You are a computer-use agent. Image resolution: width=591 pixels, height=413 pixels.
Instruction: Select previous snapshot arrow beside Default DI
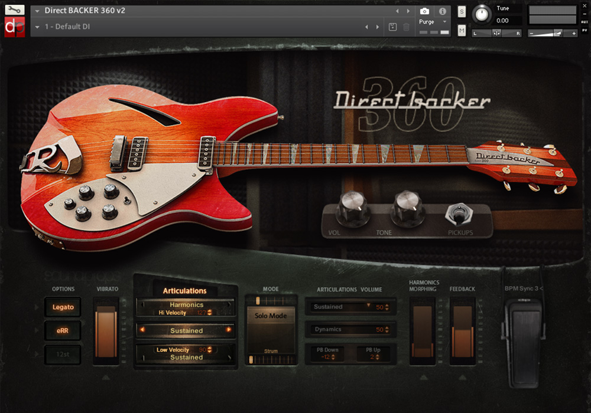(367, 27)
